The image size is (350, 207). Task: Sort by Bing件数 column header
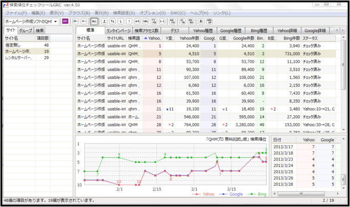click(289, 38)
